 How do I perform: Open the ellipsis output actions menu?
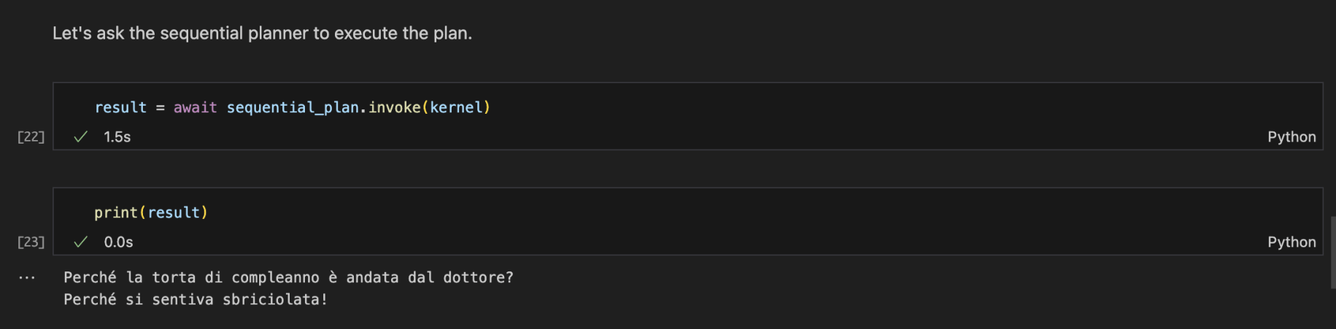point(27,278)
